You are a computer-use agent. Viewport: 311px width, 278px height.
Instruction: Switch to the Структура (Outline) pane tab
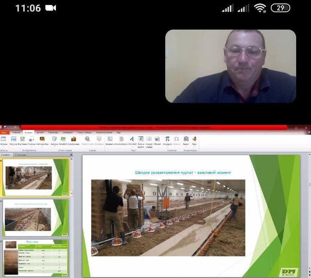click(21, 154)
